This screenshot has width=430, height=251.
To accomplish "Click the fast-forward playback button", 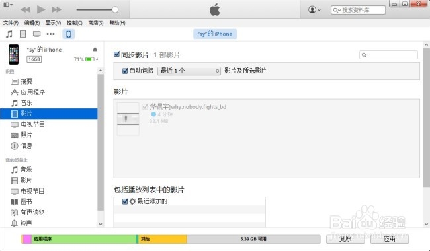I will point(56,10).
